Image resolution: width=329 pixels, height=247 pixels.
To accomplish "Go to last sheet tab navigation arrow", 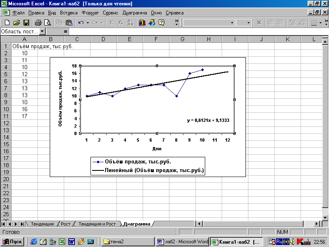I will tap(22, 224).
